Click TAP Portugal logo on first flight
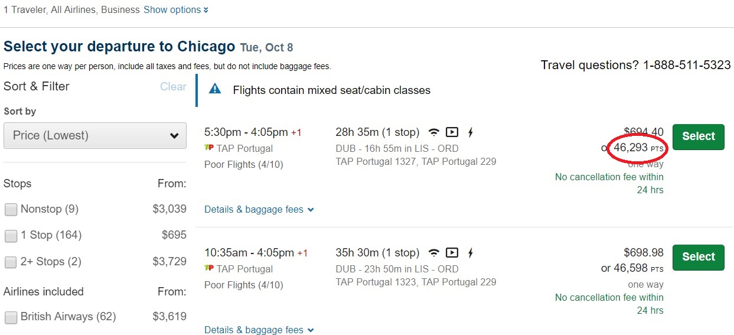Image resolution: width=734 pixels, height=335 pixels. (208, 148)
